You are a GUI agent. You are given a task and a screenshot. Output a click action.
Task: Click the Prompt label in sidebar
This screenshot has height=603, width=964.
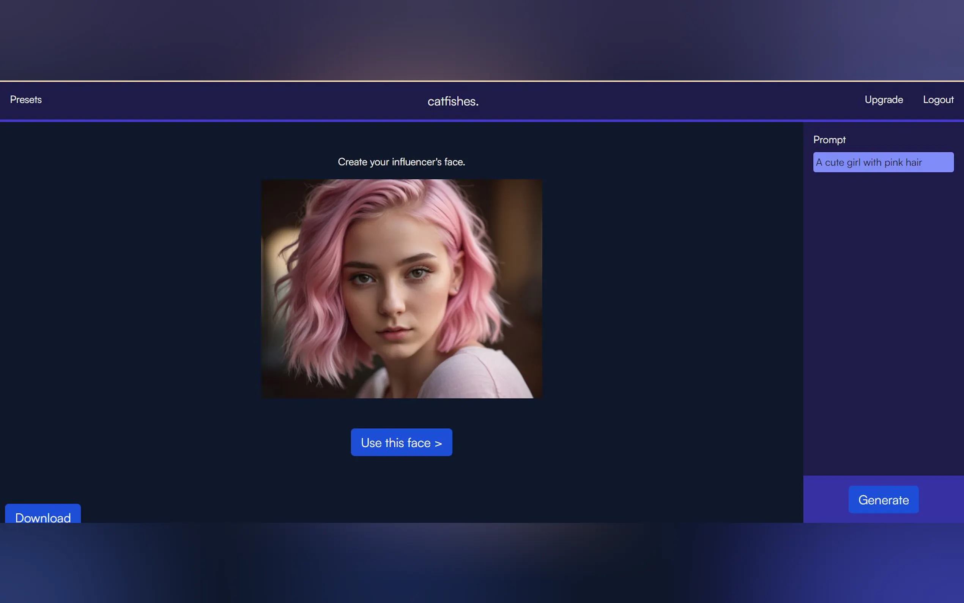[829, 140]
